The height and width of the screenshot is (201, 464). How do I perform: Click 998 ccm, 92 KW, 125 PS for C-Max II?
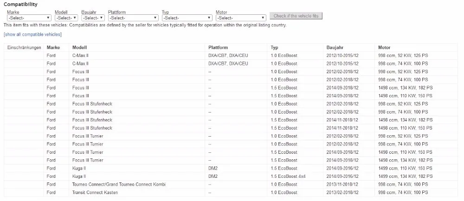tap(403, 56)
